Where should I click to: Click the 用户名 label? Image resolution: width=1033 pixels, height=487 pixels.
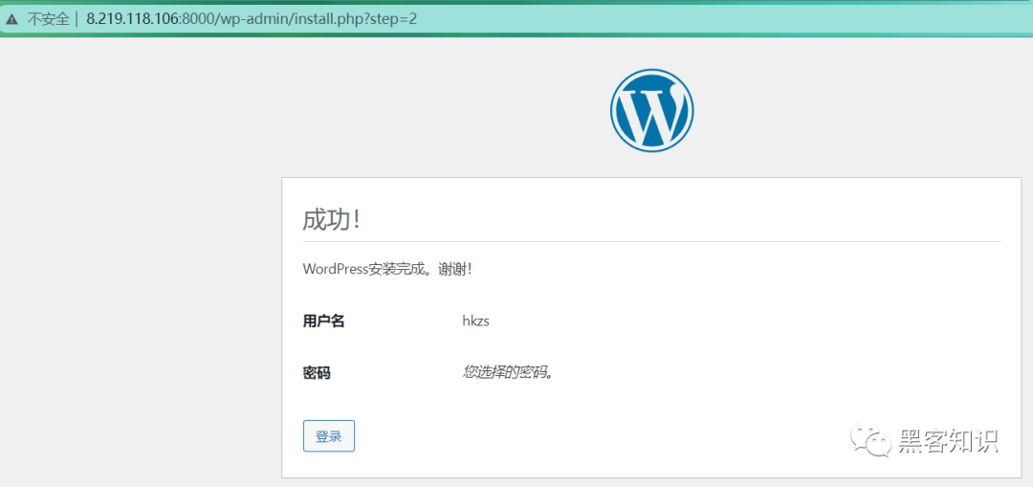pyautogui.click(x=323, y=321)
